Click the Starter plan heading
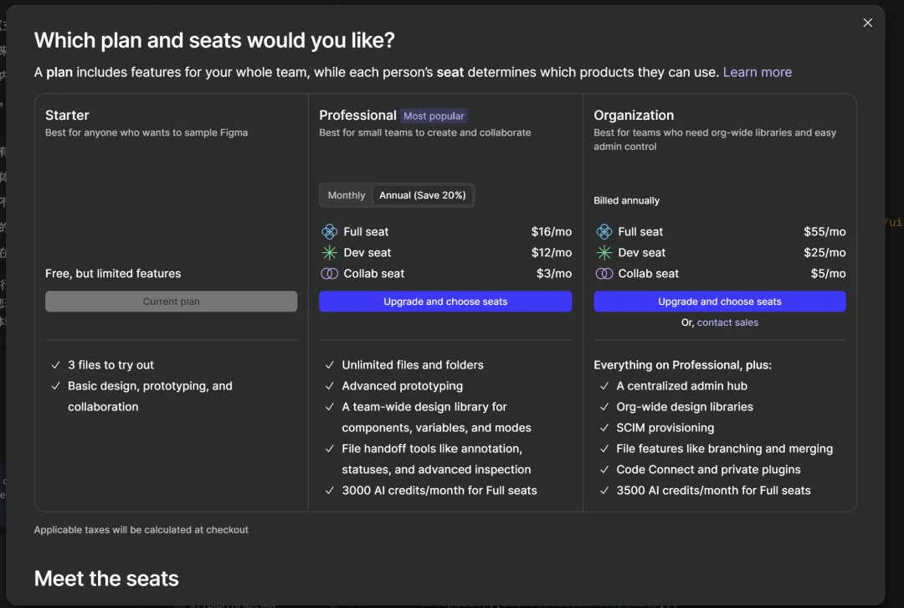904x608 pixels. point(67,116)
